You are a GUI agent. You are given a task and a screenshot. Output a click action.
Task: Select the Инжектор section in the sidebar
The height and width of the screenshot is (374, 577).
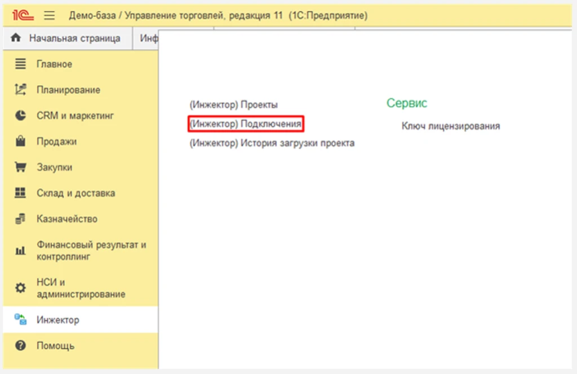tap(58, 320)
